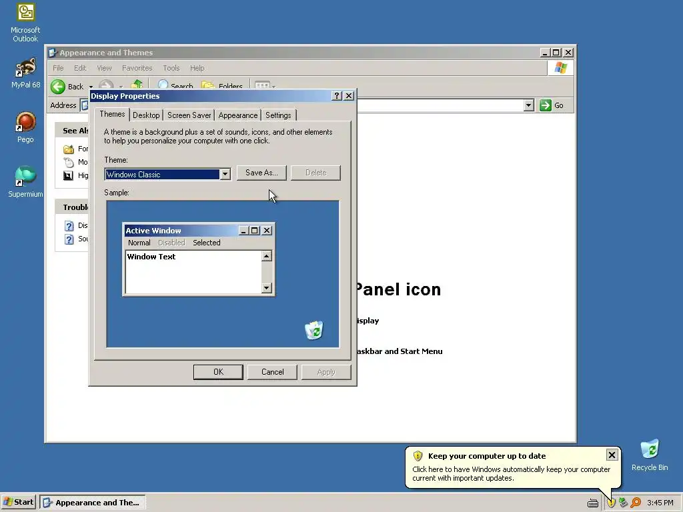Viewport: 683px width, 512px height.
Task: Open the File menu
Action: tap(58, 68)
